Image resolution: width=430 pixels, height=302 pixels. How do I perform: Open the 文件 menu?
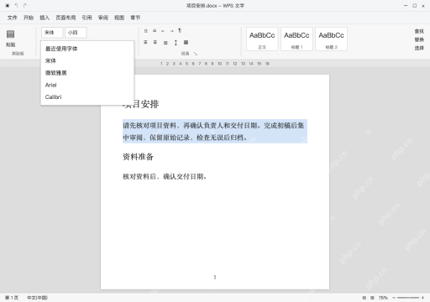(x=12, y=18)
